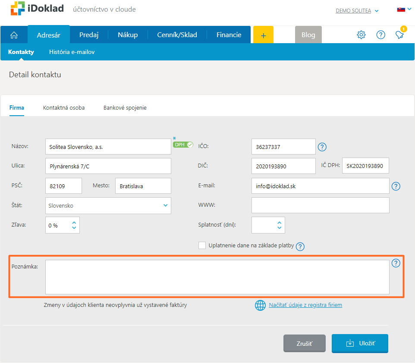Increase the Zľava discount stepper value
This screenshot has width=415, height=363.
pyautogui.click(x=74, y=222)
